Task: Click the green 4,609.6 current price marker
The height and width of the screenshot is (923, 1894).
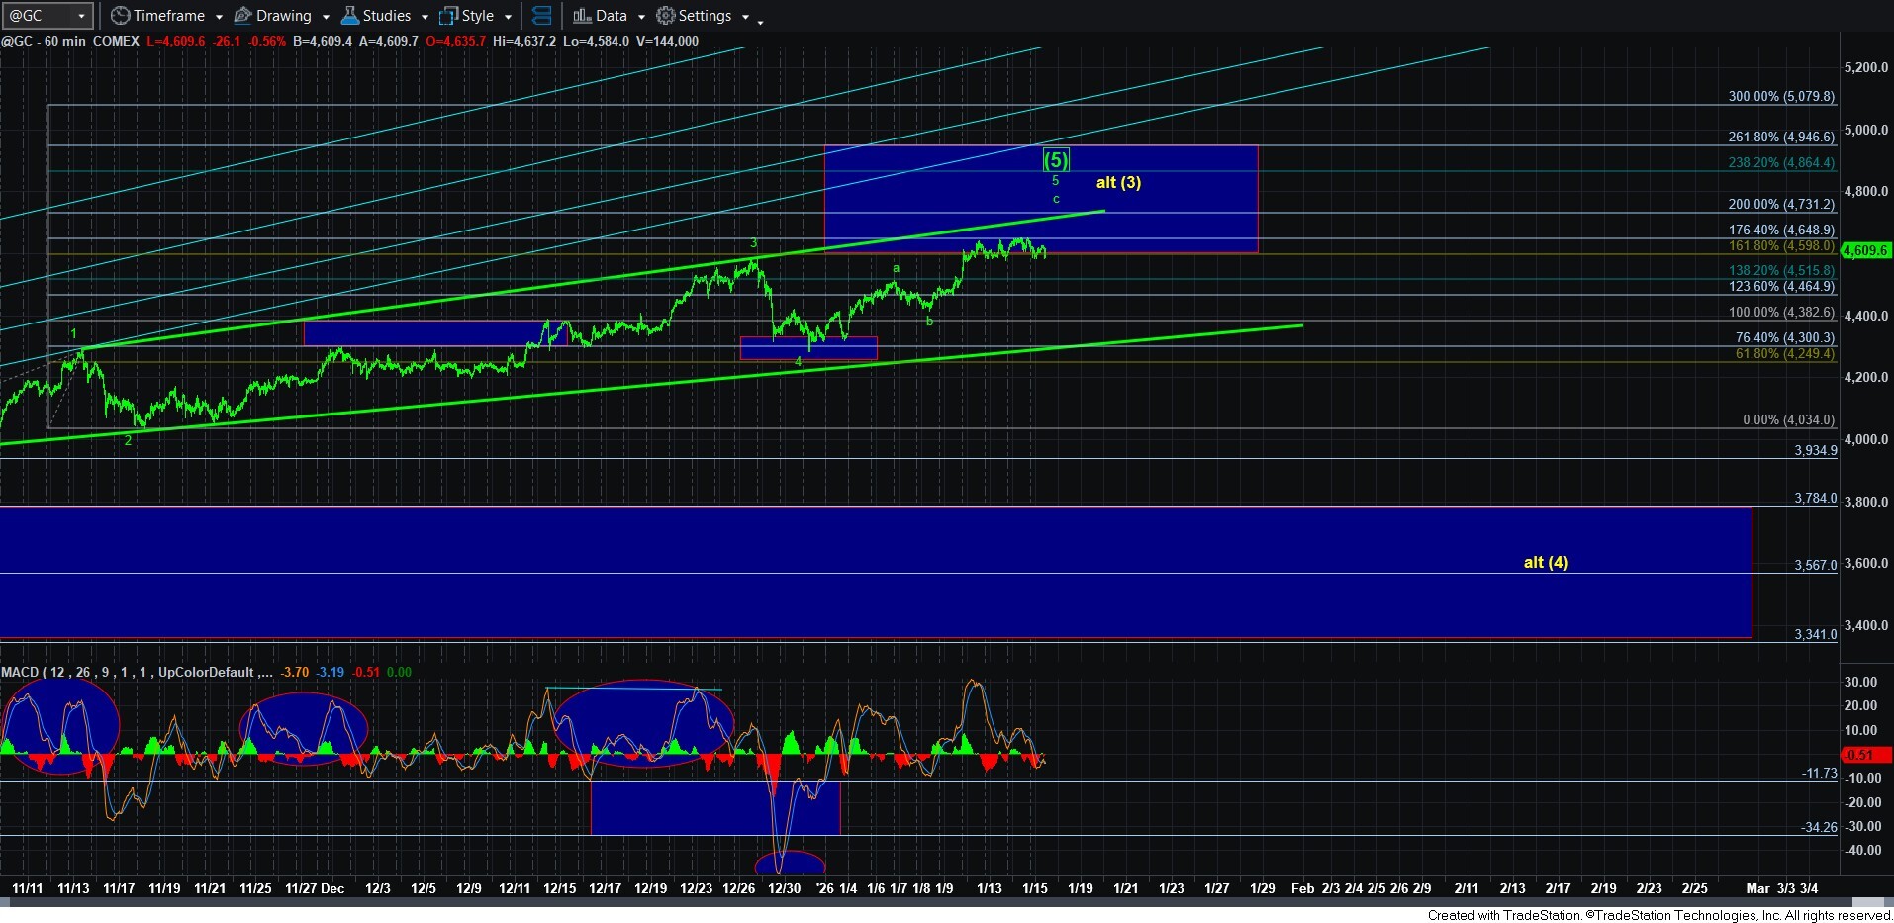Action: tap(1866, 250)
